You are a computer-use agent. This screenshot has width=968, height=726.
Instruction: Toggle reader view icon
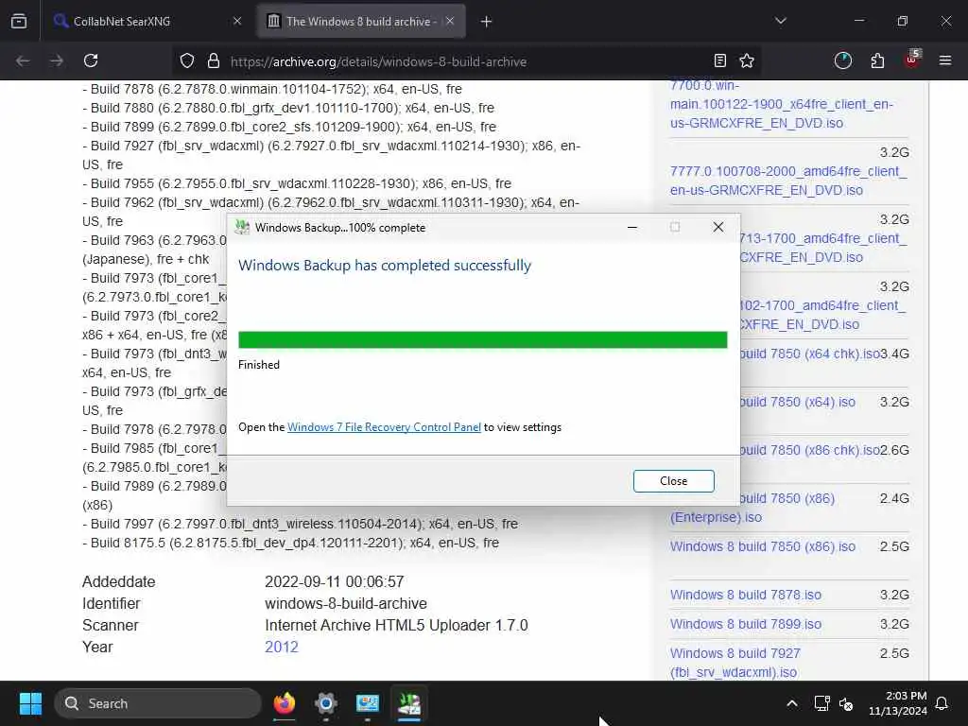click(x=719, y=60)
